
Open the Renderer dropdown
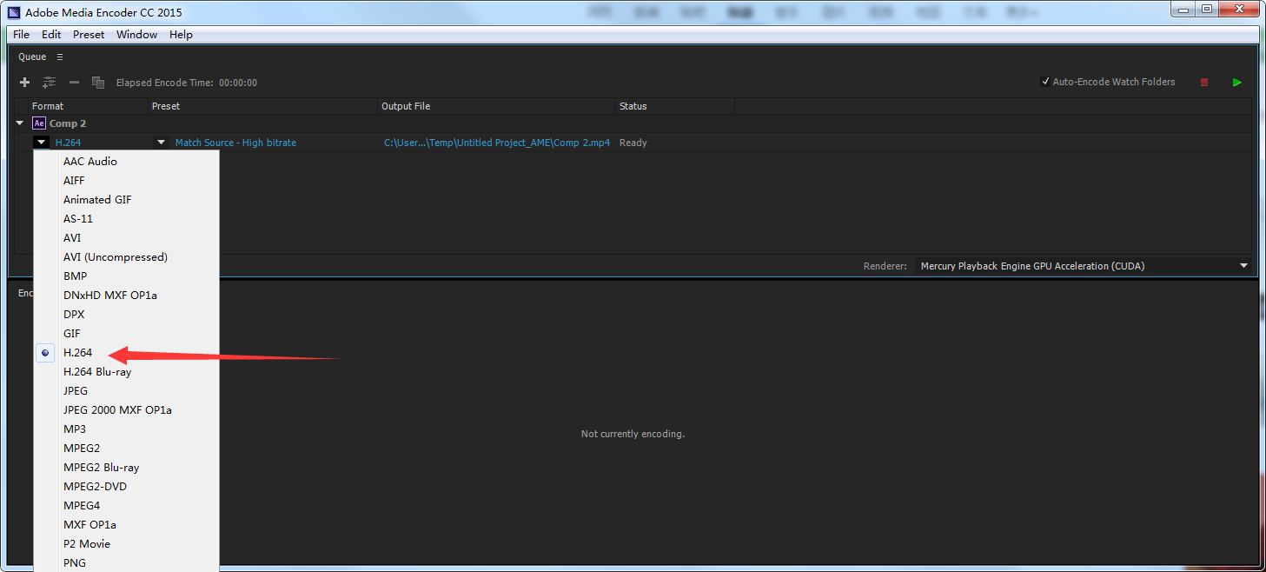[1084, 266]
